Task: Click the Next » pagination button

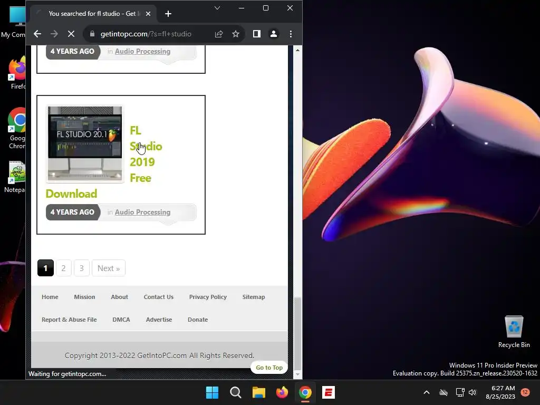Action: point(109,268)
